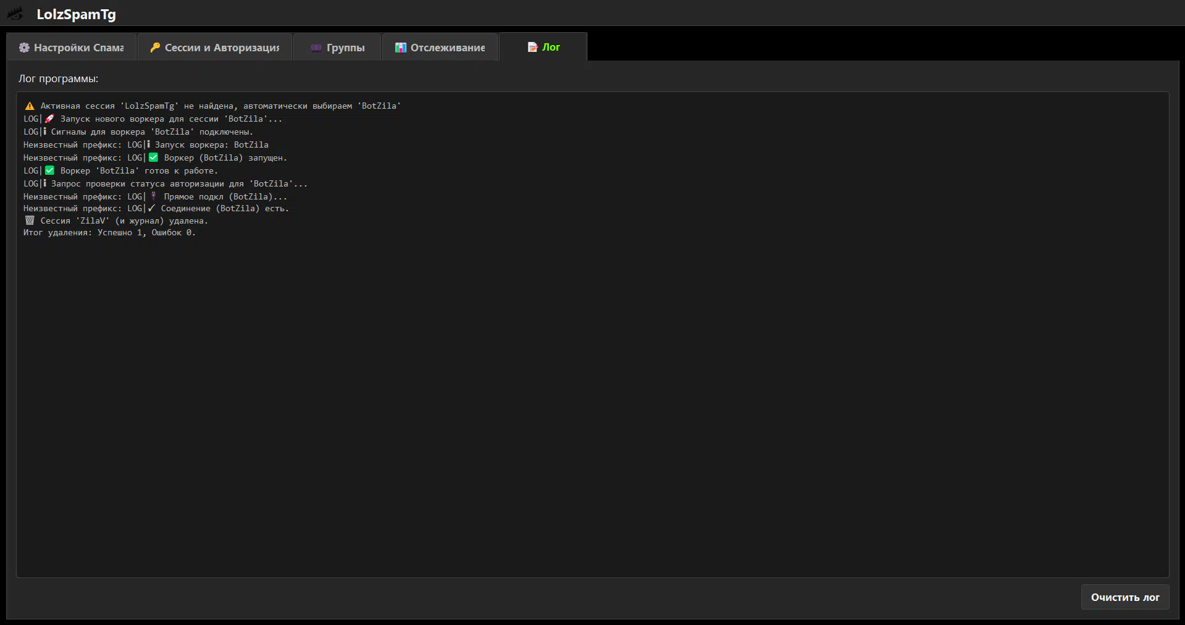
Task: Click the empty area of the log box
Action: click(x=592, y=401)
